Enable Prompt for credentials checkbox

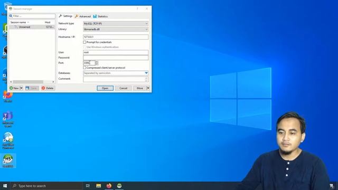coord(84,42)
